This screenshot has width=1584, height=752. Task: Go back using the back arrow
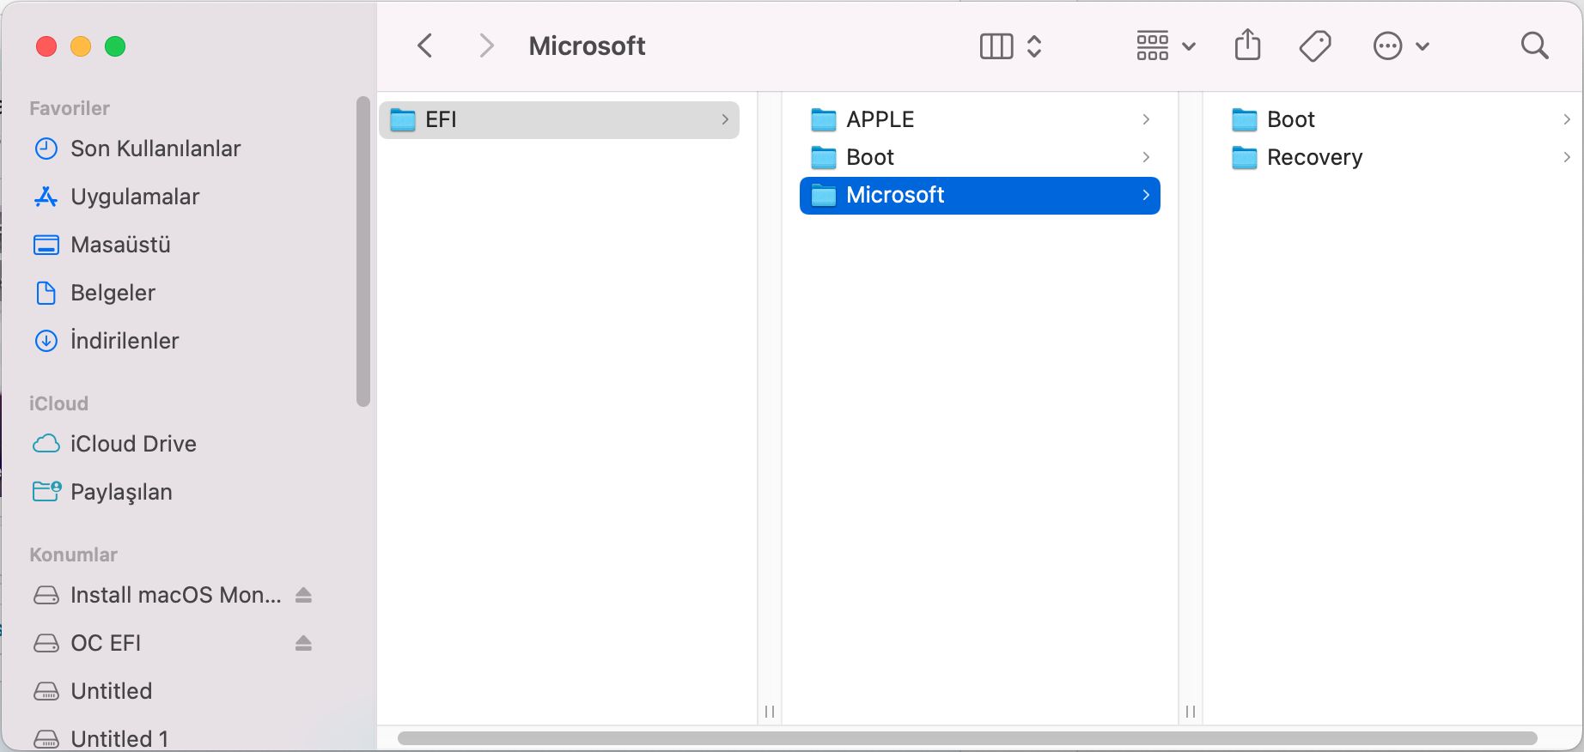point(425,45)
